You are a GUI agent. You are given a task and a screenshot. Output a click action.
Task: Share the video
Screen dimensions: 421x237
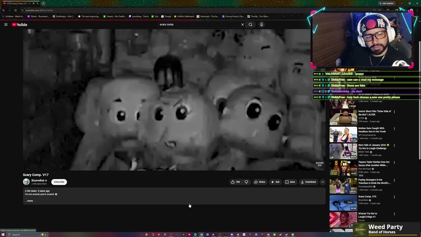click(260, 182)
